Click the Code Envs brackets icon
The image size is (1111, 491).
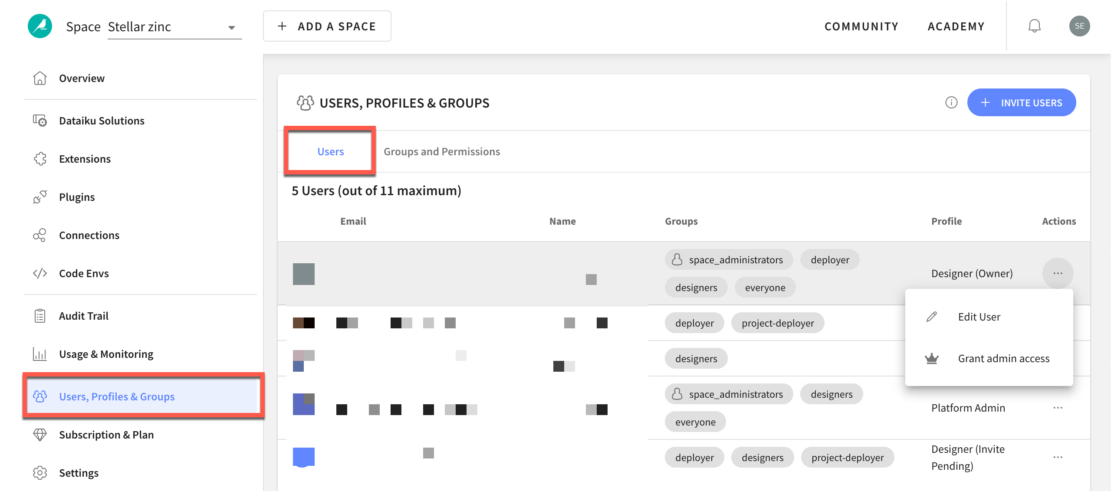click(x=40, y=273)
